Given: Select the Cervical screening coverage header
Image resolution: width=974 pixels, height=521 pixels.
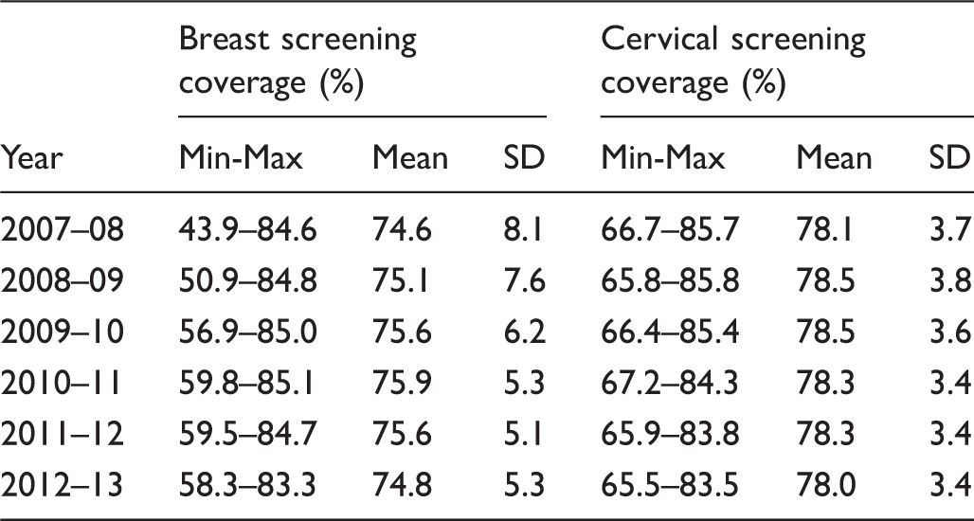Looking at the screenshot, I should coord(733,61).
